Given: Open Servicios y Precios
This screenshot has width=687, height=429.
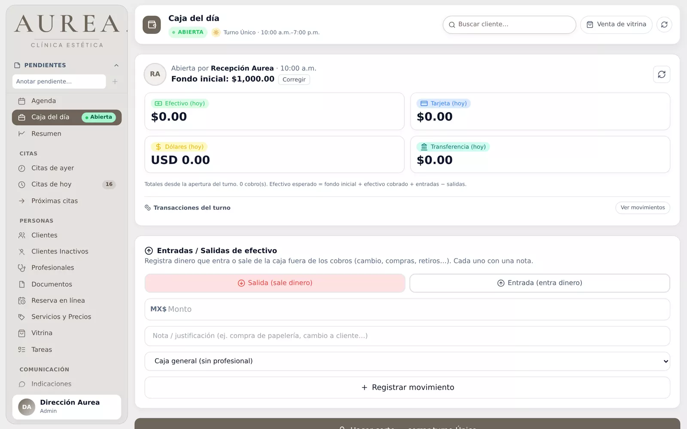Looking at the screenshot, I should point(67,317).
